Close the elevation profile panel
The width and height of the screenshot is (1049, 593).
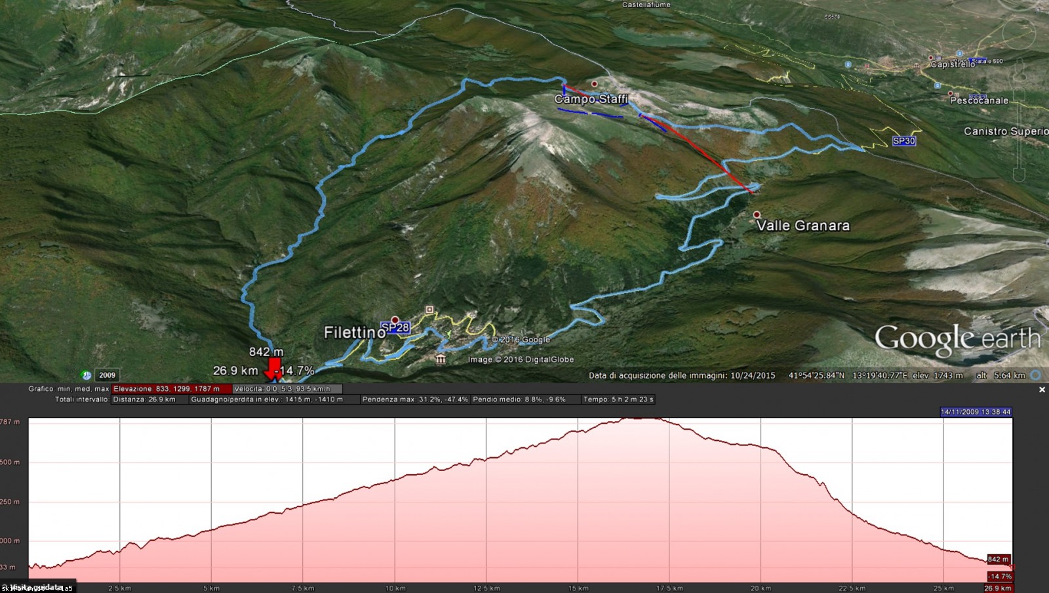(x=1042, y=390)
